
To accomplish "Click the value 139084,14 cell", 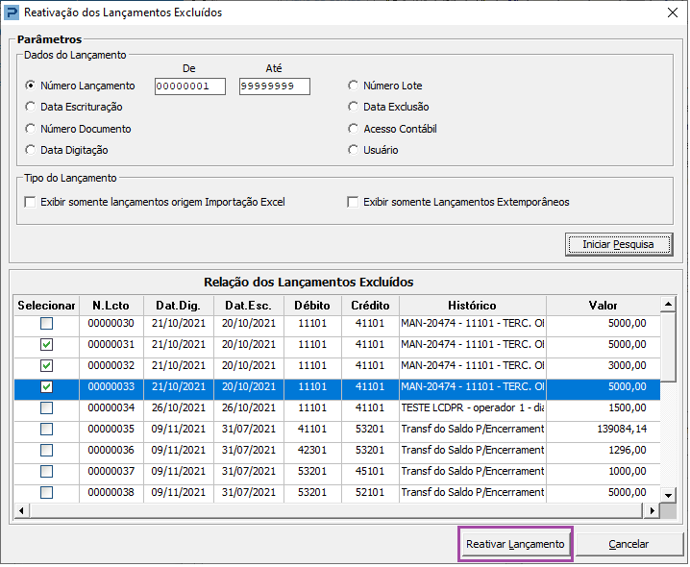I will (x=603, y=430).
